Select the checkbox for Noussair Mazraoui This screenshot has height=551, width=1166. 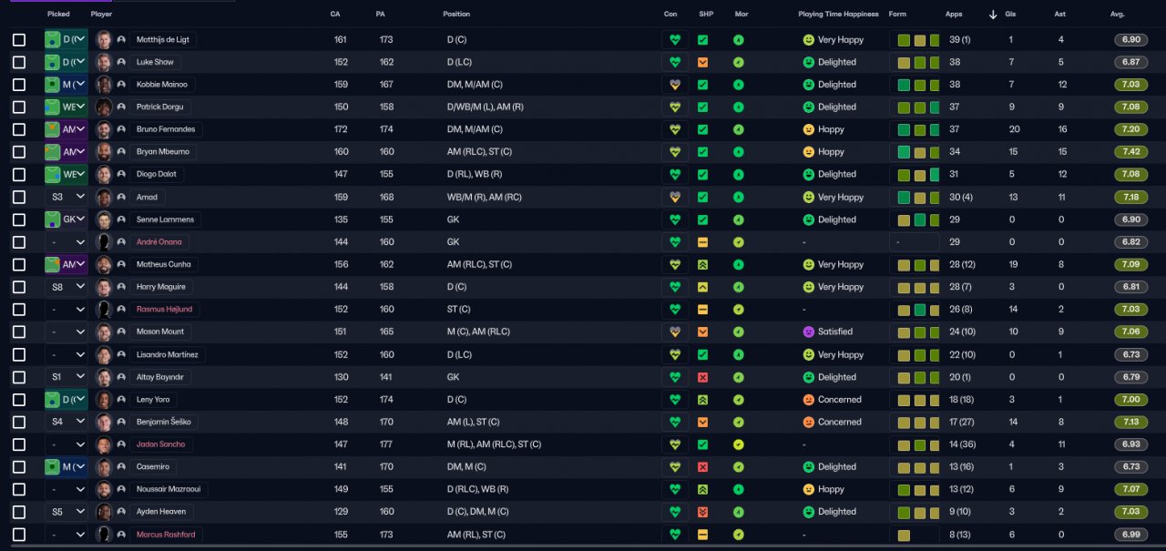[19, 489]
